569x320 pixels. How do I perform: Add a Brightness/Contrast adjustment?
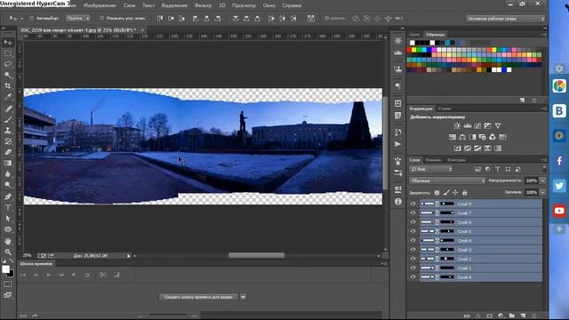(x=457, y=125)
